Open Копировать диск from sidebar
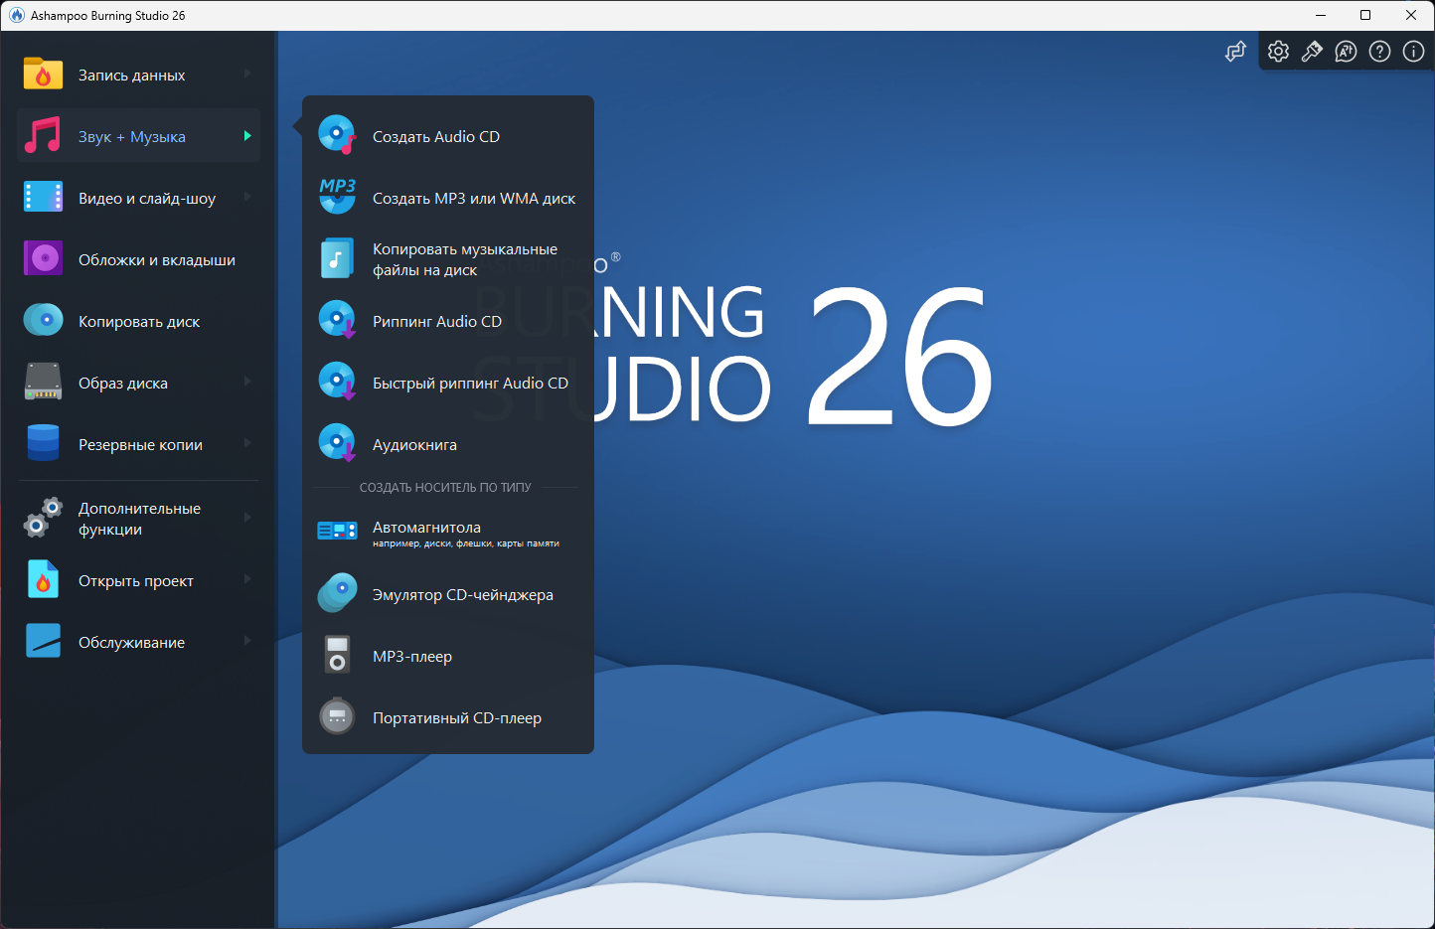Image resolution: width=1435 pixels, height=929 pixels. click(139, 322)
